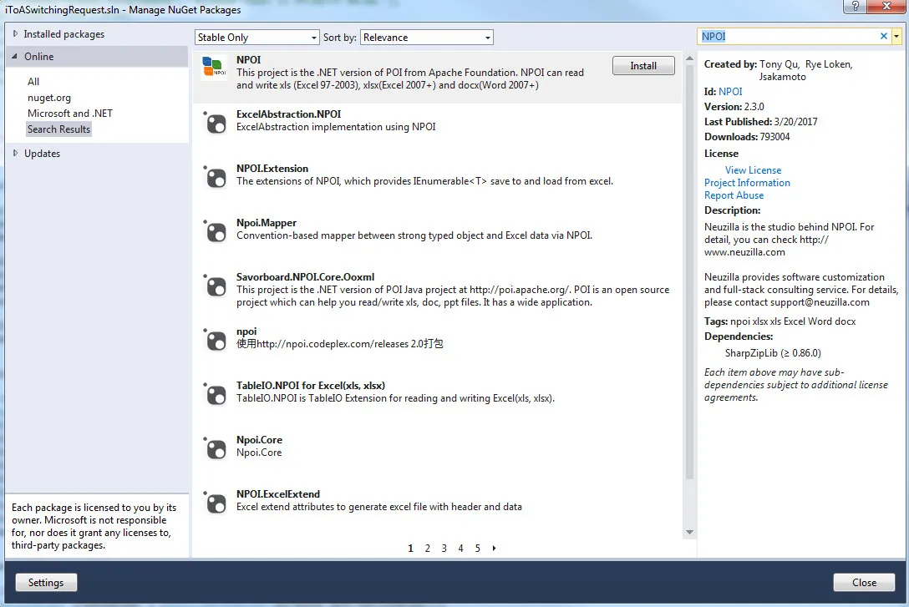Screen dimensions: 909x607
Task: Go to results page 4
Action: (x=461, y=548)
